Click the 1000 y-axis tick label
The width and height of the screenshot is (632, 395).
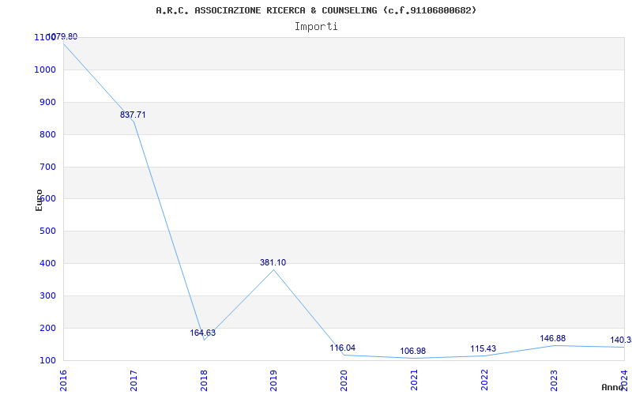pos(44,70)
